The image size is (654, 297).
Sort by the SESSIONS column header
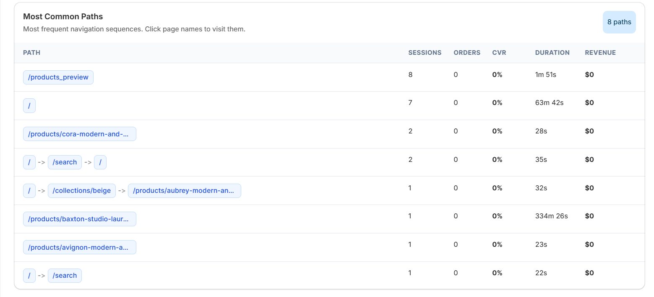(425, 53)
